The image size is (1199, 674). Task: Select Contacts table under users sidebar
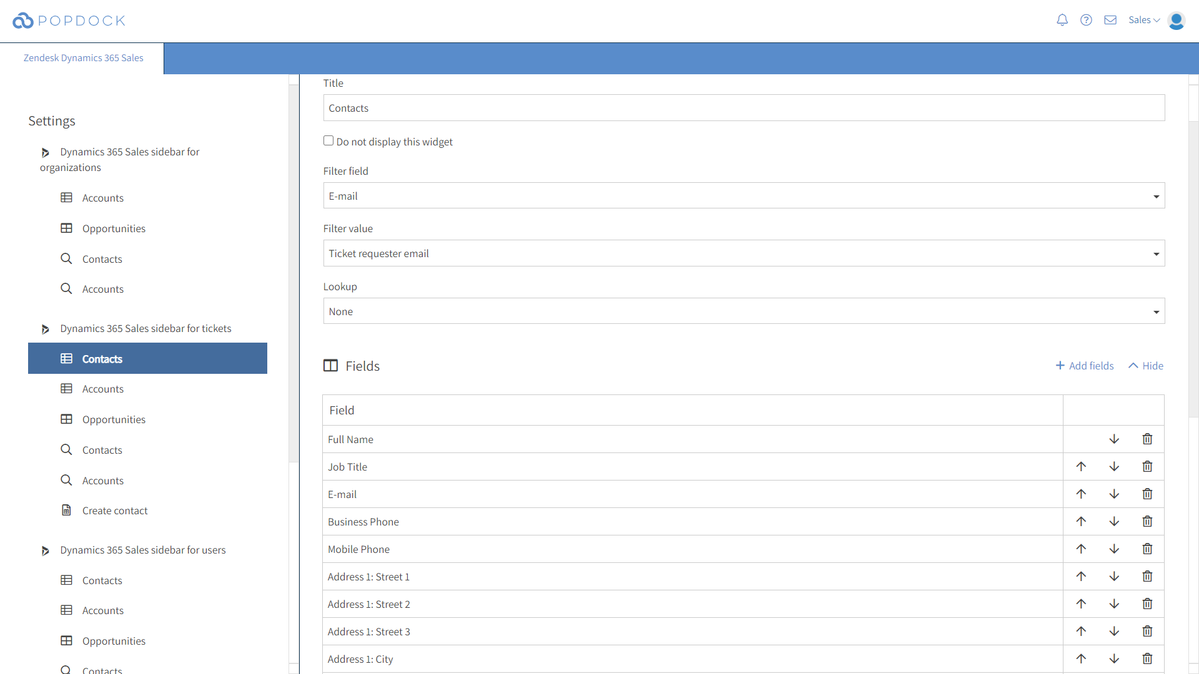click(92, 580)
